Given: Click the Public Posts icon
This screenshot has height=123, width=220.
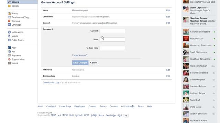Looking at the screenshot, I should point(9,40).
